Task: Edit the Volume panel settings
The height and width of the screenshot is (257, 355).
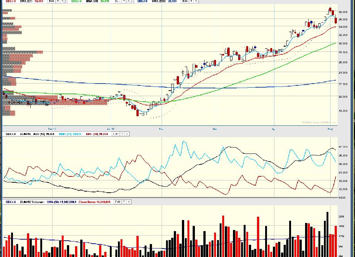Action: (x=117, y=202)
